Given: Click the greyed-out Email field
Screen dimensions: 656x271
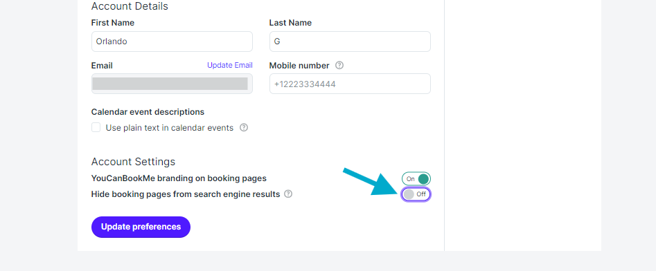Looking at the screenshot, I should click(172, 84).
